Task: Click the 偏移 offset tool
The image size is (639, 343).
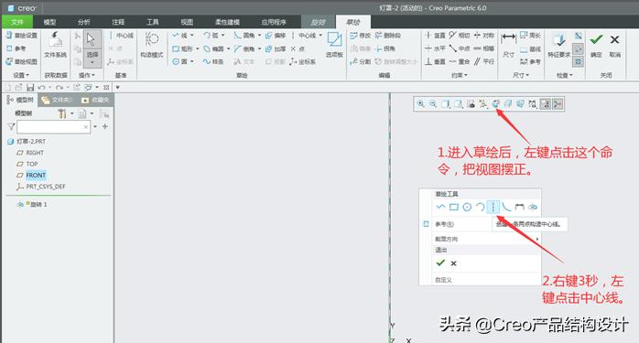Action: coord(276,36)
